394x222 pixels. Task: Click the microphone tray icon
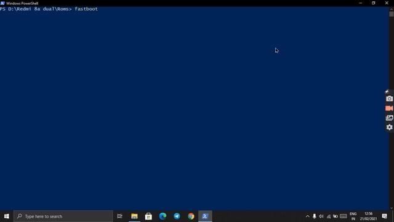point(315,216)
